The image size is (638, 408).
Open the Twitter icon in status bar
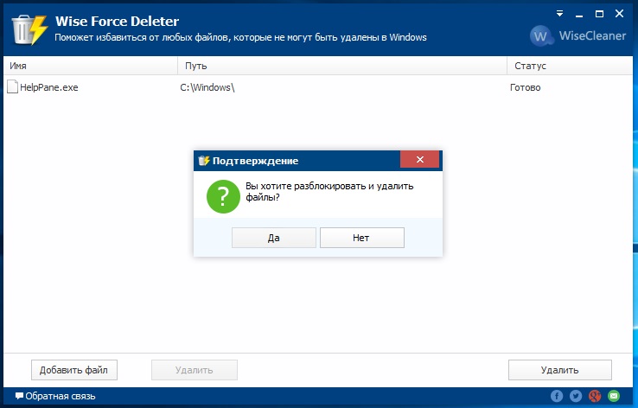pyautogui.click(x=576, y=395)
